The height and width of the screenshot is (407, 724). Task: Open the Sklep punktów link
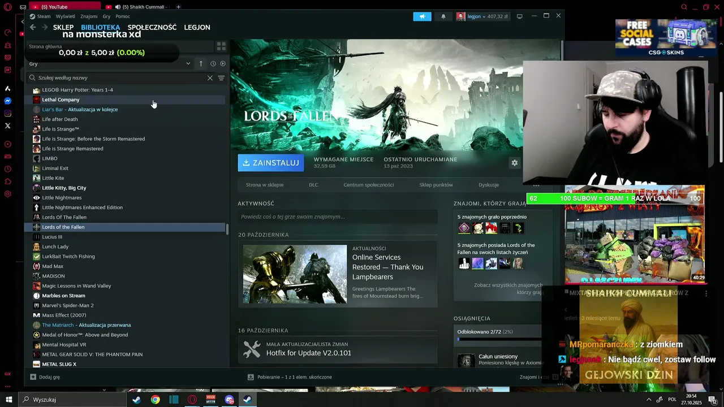click(x=436, y=185)
